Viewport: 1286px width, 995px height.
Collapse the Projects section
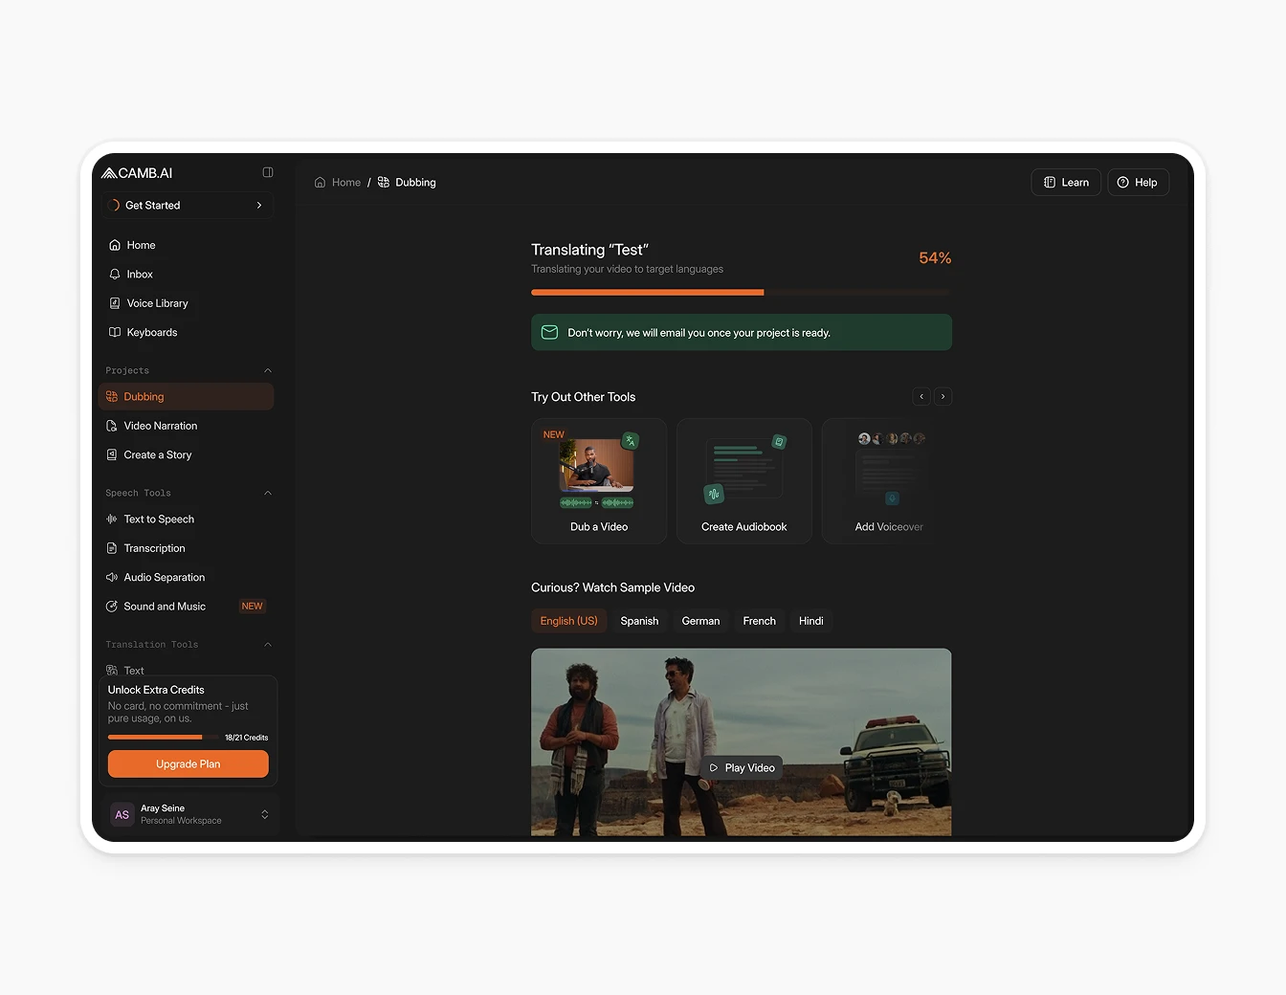(x=268, y=371)
